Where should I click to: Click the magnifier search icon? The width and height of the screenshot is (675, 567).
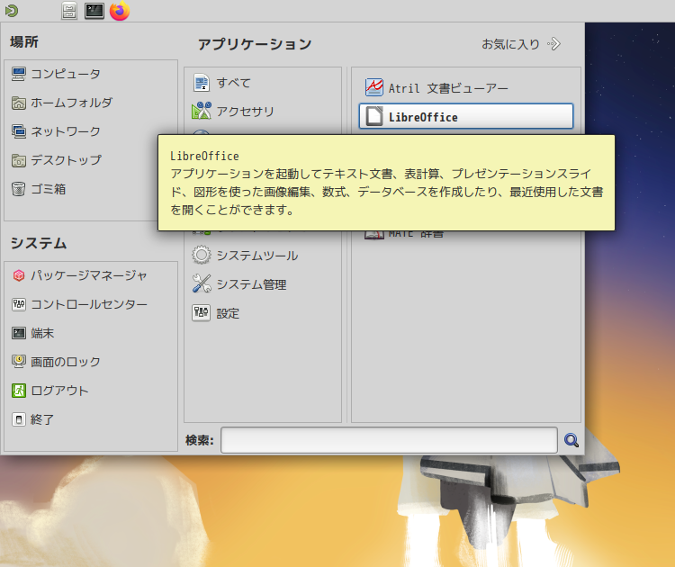[571, 440]
